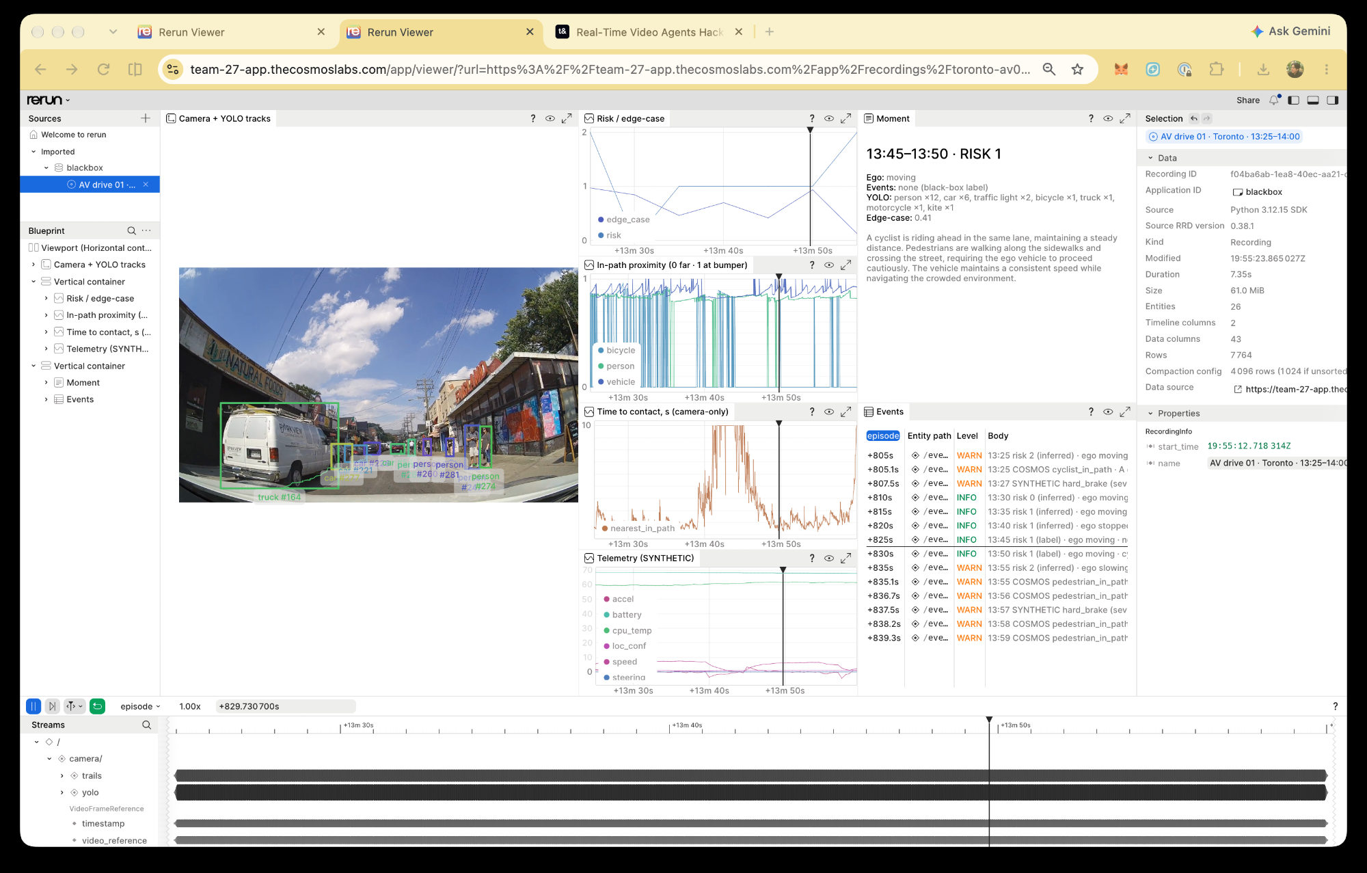Maximize the Camera + YOLO tracks view
The height and width of the screenshot is (873, 1367).
tap(567, 119)
